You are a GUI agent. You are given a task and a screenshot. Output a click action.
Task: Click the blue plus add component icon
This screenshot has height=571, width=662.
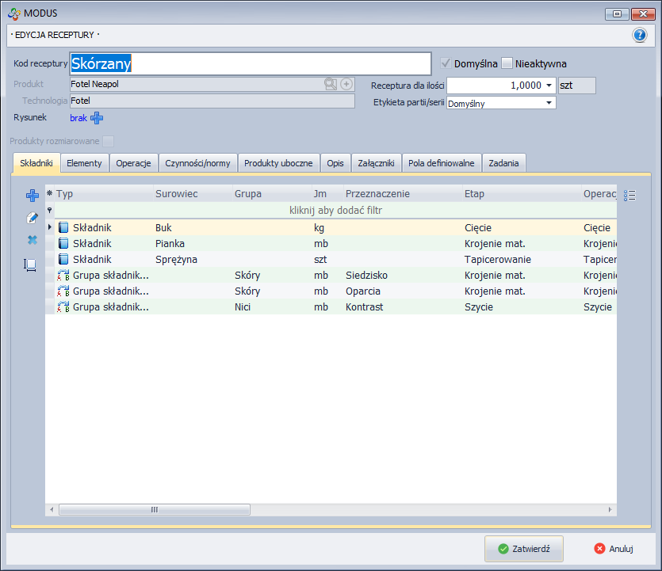[33, 196]
